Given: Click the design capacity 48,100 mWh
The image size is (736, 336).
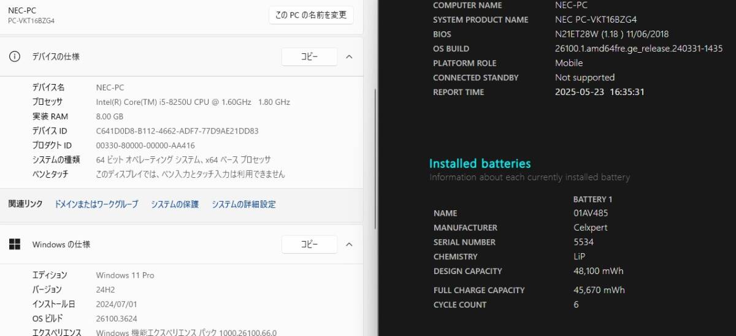Looking at the screenshot, I should pyautogui.click(x=598, y=271).
